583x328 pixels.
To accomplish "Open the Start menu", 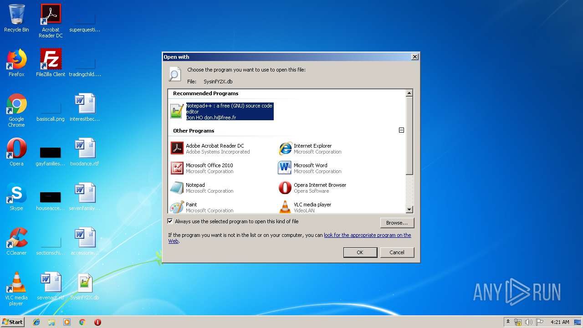I will (x=13, y=322).
